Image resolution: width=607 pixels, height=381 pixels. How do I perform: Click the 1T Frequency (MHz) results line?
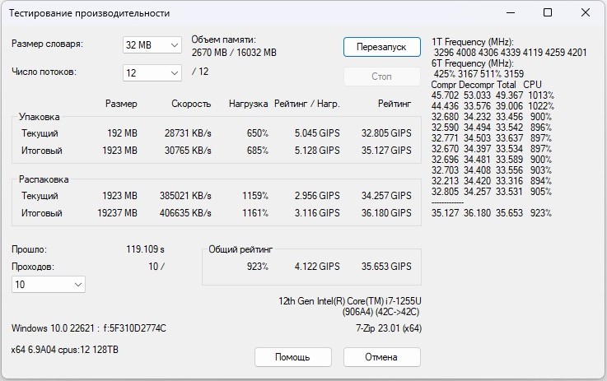472,41
